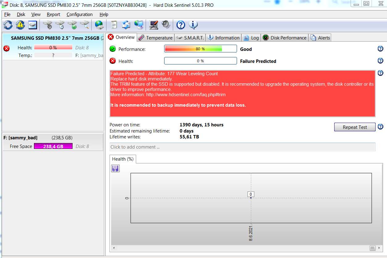Click the magenta Free Space 238,4 GB bar
The width and height of the screenshot is (387, 258).
(53, 146)
